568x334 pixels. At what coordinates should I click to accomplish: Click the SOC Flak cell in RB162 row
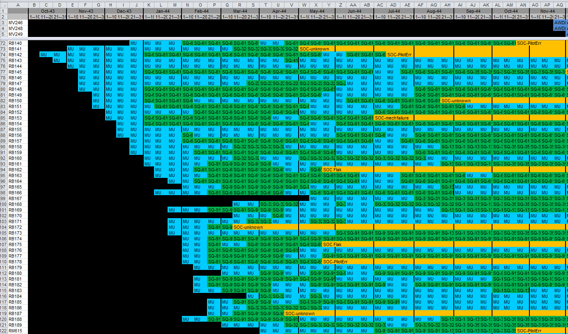pos(328,170)
